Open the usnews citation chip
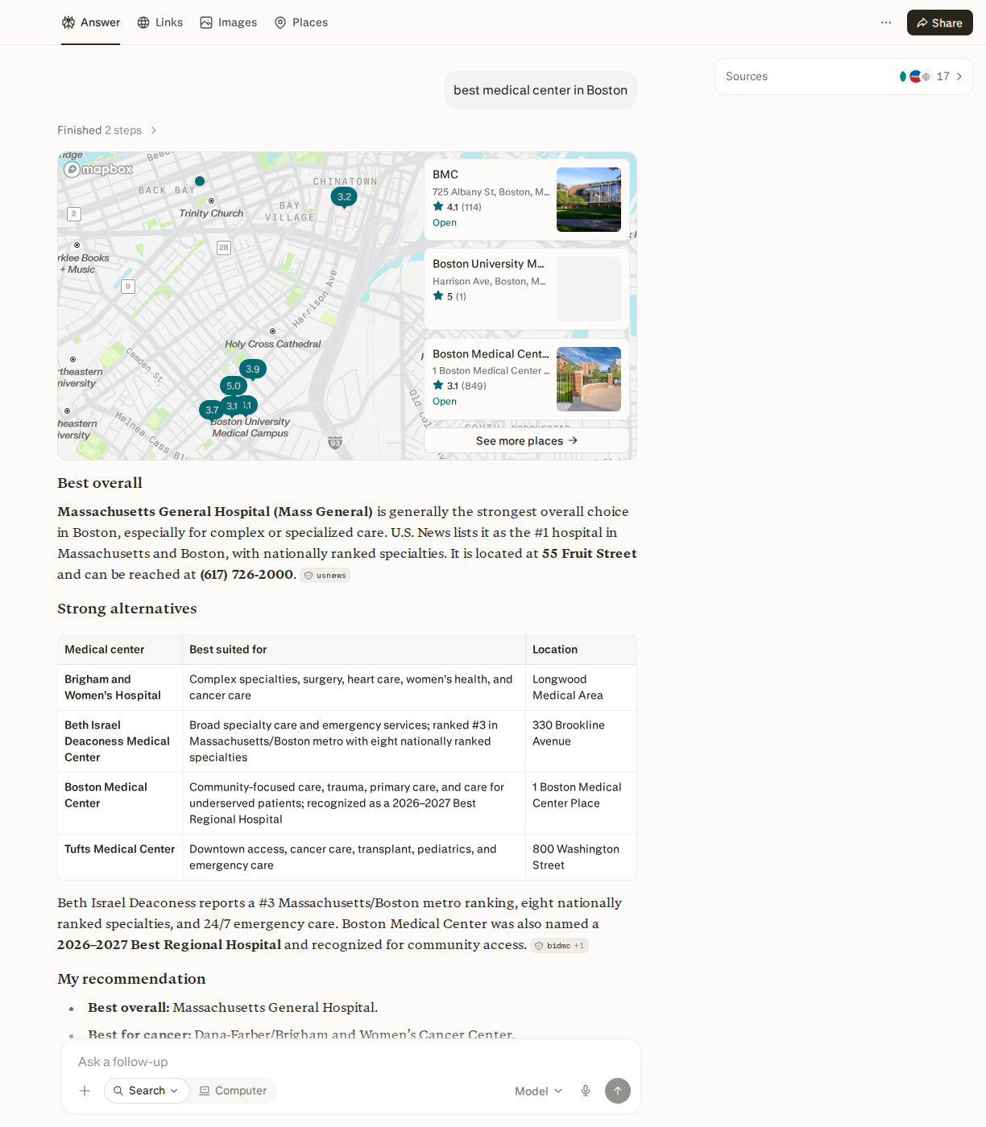 tap(325, 576)
